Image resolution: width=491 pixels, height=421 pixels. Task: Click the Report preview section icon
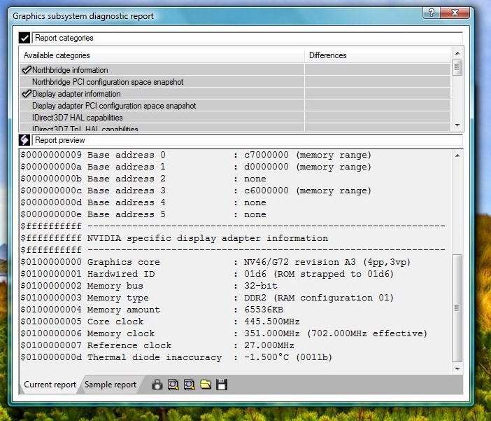click(x=24, y=140)
